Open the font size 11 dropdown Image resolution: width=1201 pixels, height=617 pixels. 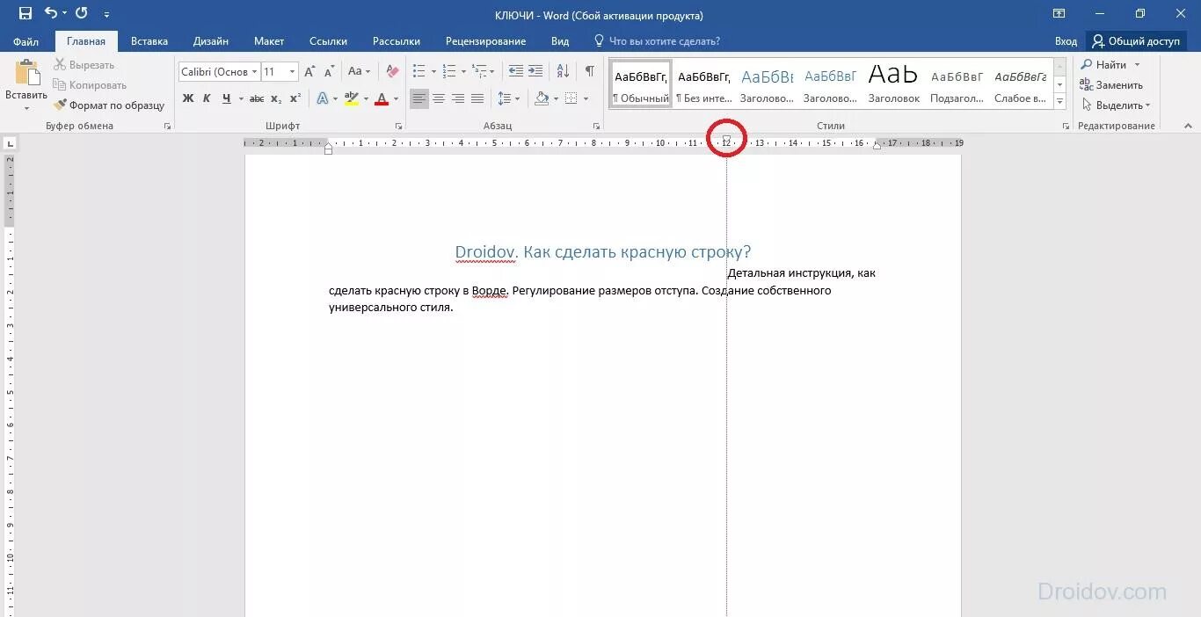point(293,72)
